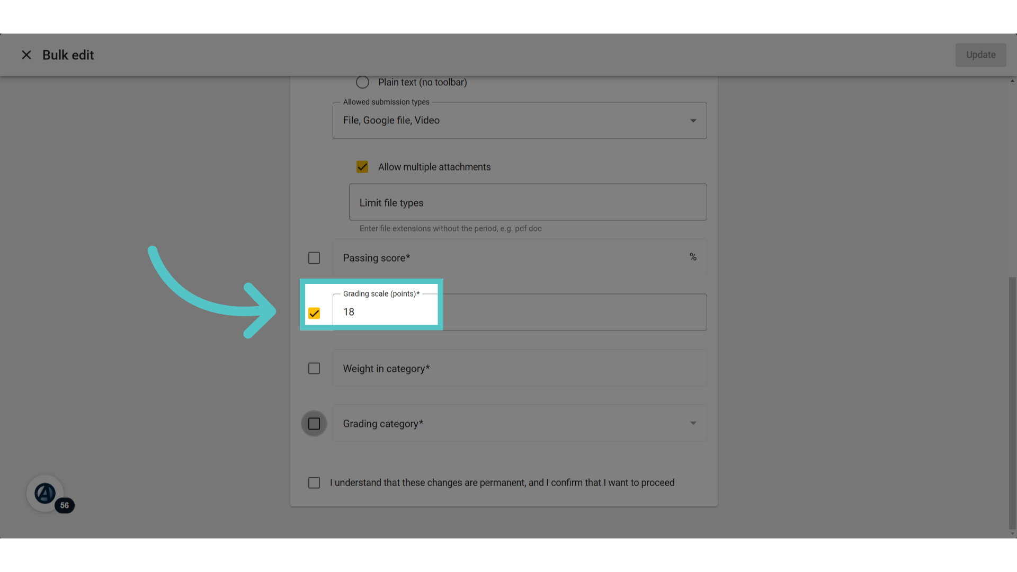The width and height of the screenshot is (1017, 572).
Task: Tick the Grading category checkbox
Action: 314,424
